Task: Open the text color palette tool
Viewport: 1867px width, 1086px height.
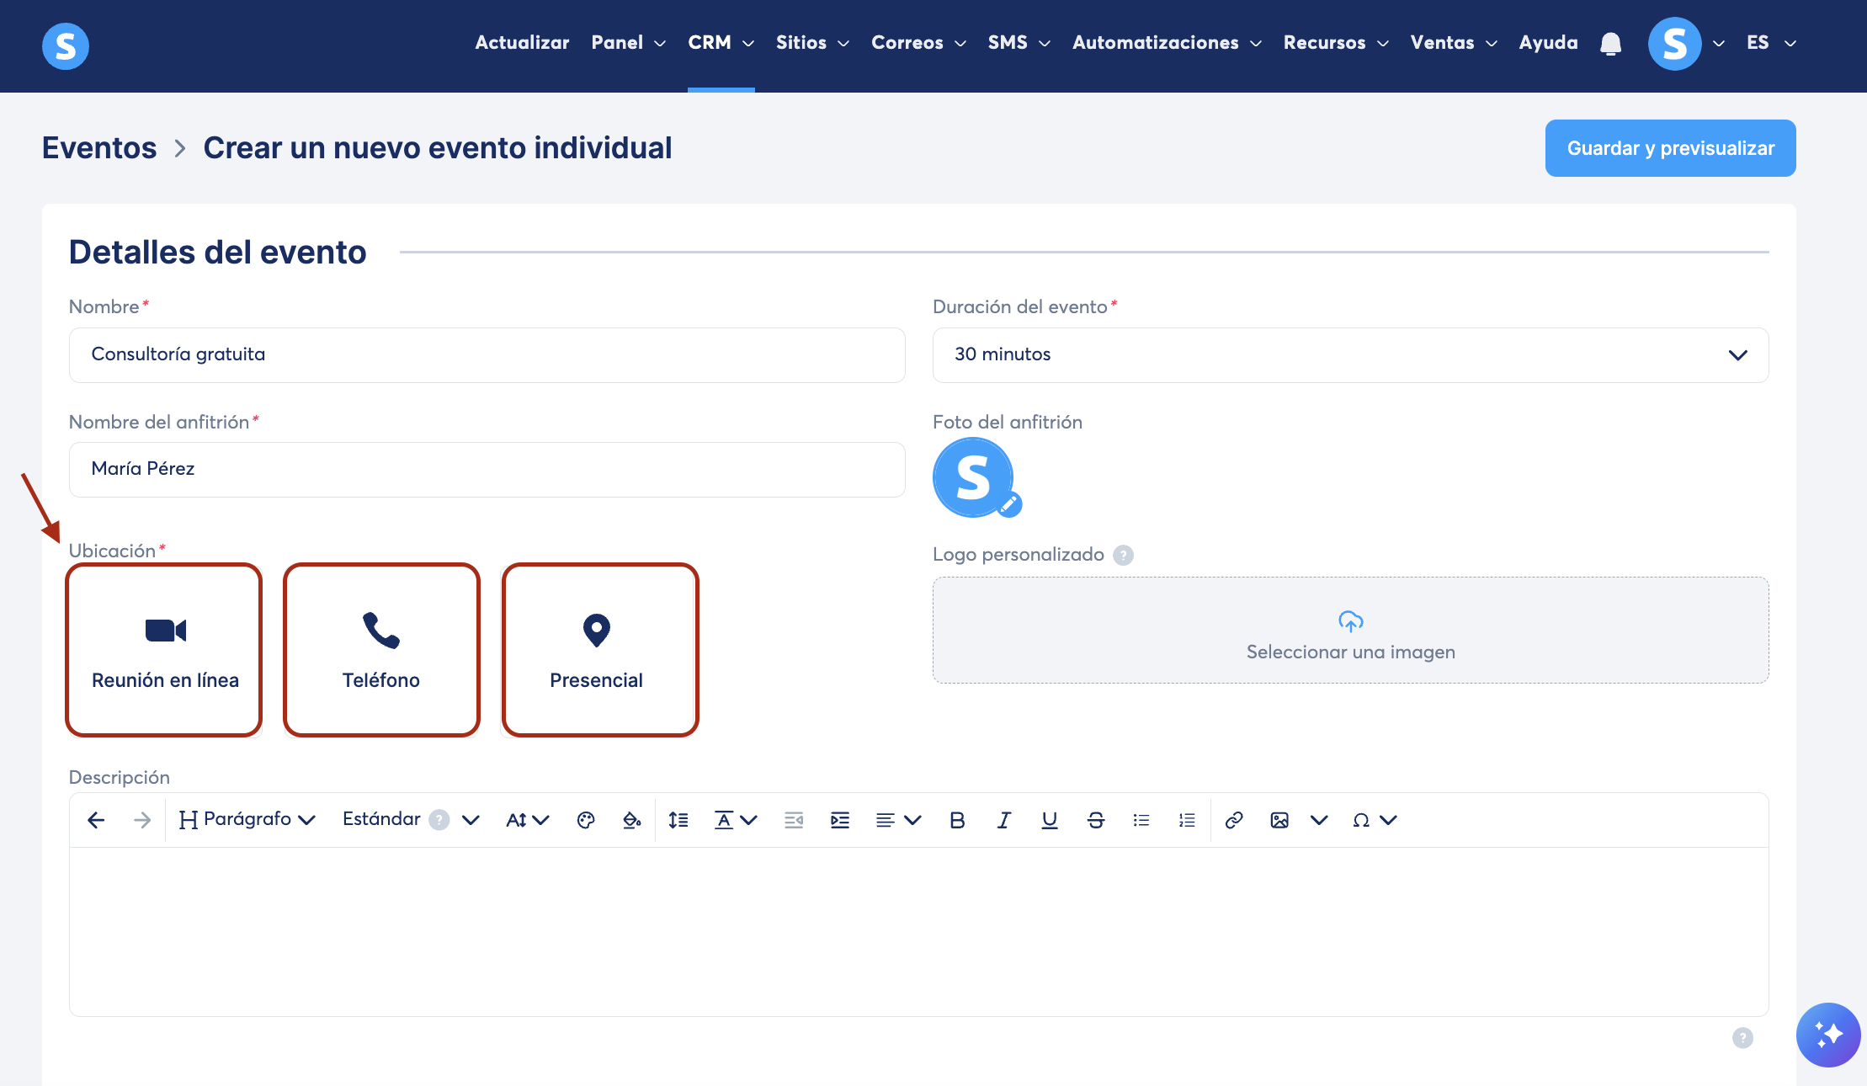Action: click(586, 820)
